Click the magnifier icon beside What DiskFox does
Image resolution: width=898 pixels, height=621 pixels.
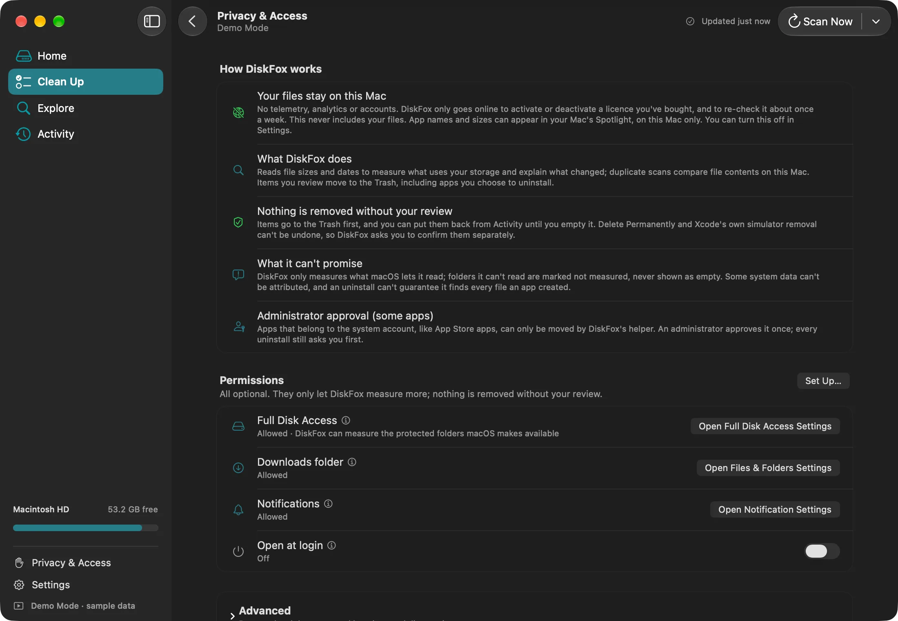tap(238, 170)
